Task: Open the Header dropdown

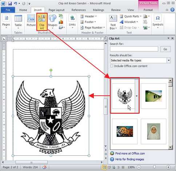Action: pyautogui.click(x=88, y=16)
